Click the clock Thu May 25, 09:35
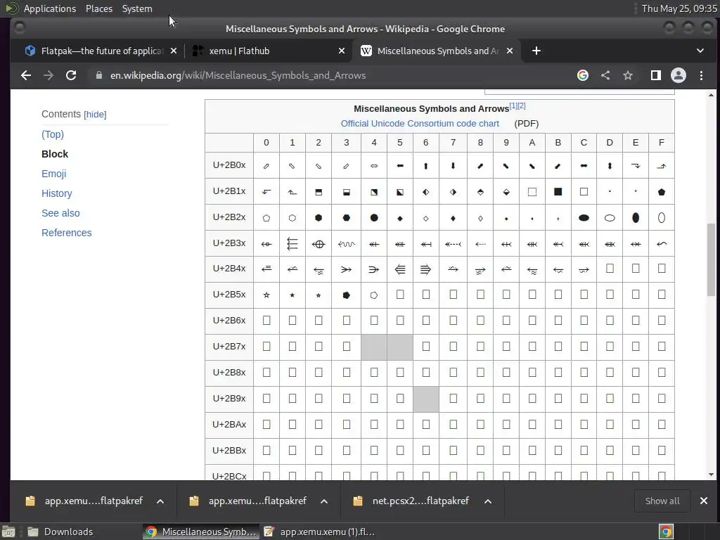The height and width of the screenshot is (540, 720). click(679, 8)
